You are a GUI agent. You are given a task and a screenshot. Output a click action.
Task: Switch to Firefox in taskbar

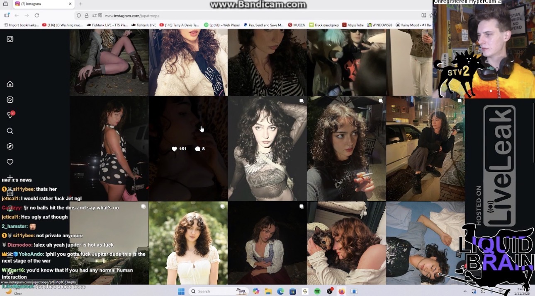pos(342,291)
